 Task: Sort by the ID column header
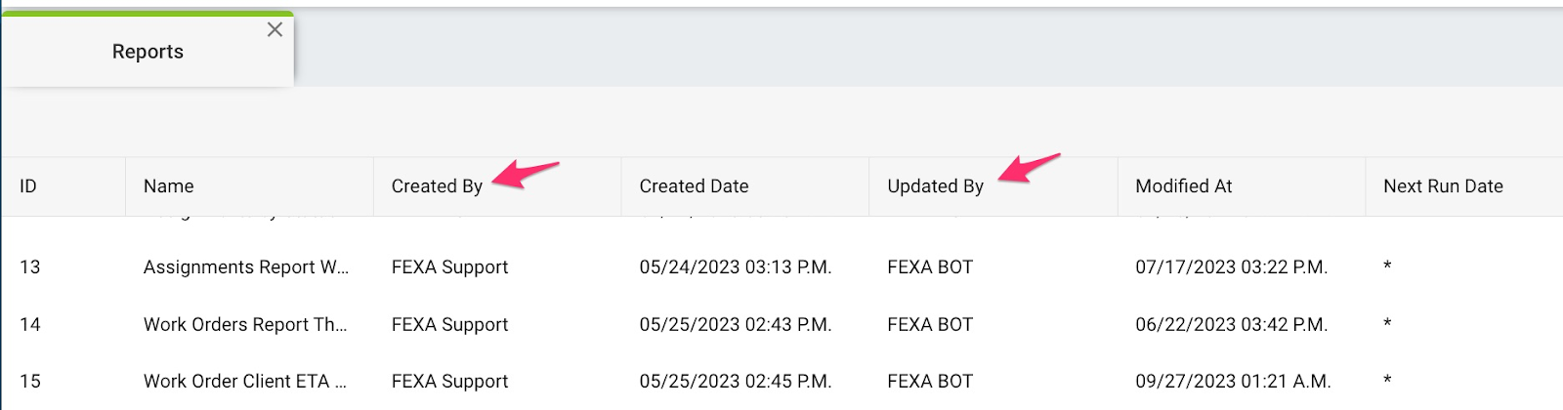coord(28,186)
